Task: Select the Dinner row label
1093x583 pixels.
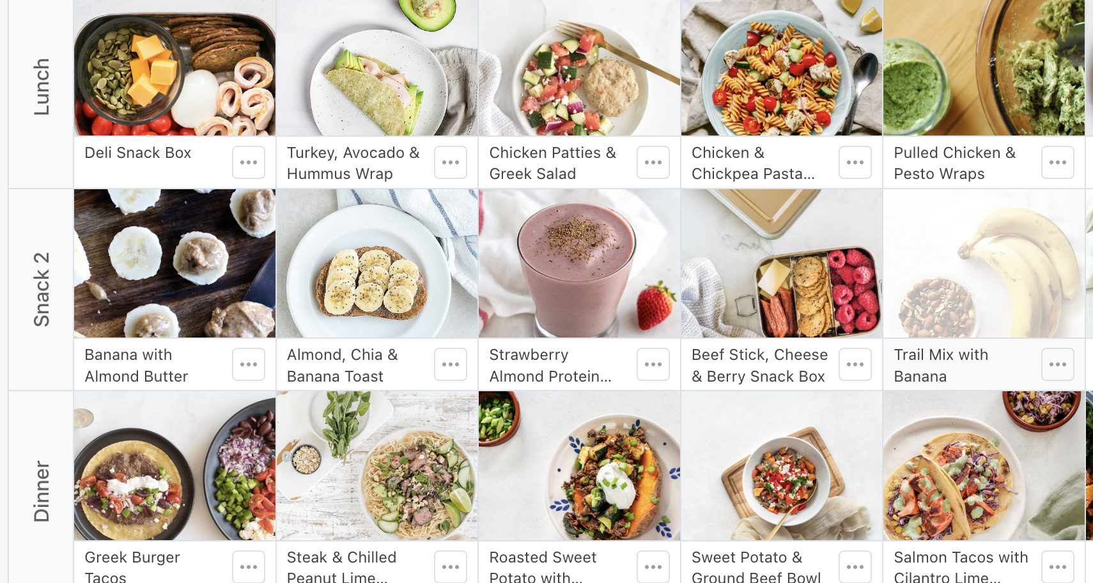Action: 41,491
